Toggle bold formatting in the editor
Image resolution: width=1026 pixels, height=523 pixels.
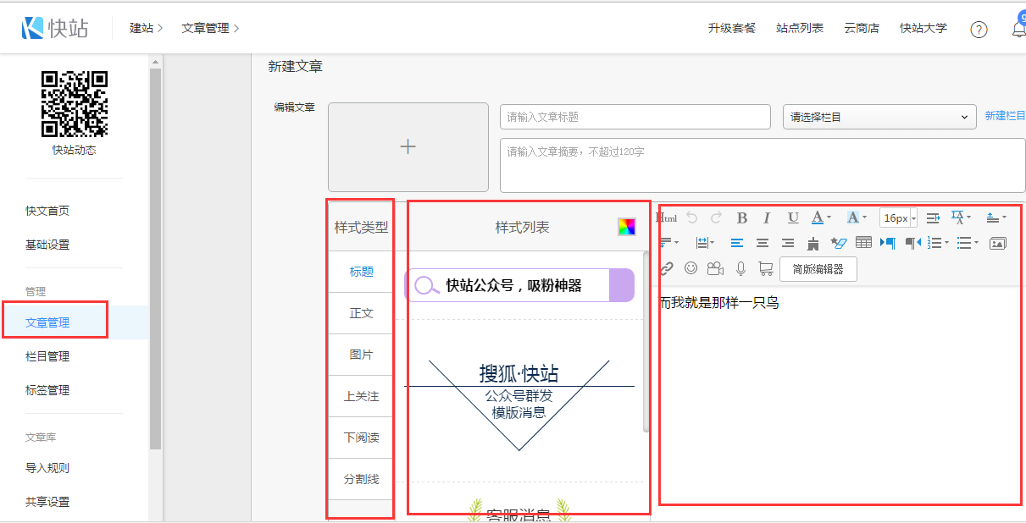742,218
